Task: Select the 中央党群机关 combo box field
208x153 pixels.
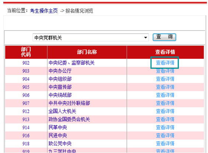Action: [91, 38]
